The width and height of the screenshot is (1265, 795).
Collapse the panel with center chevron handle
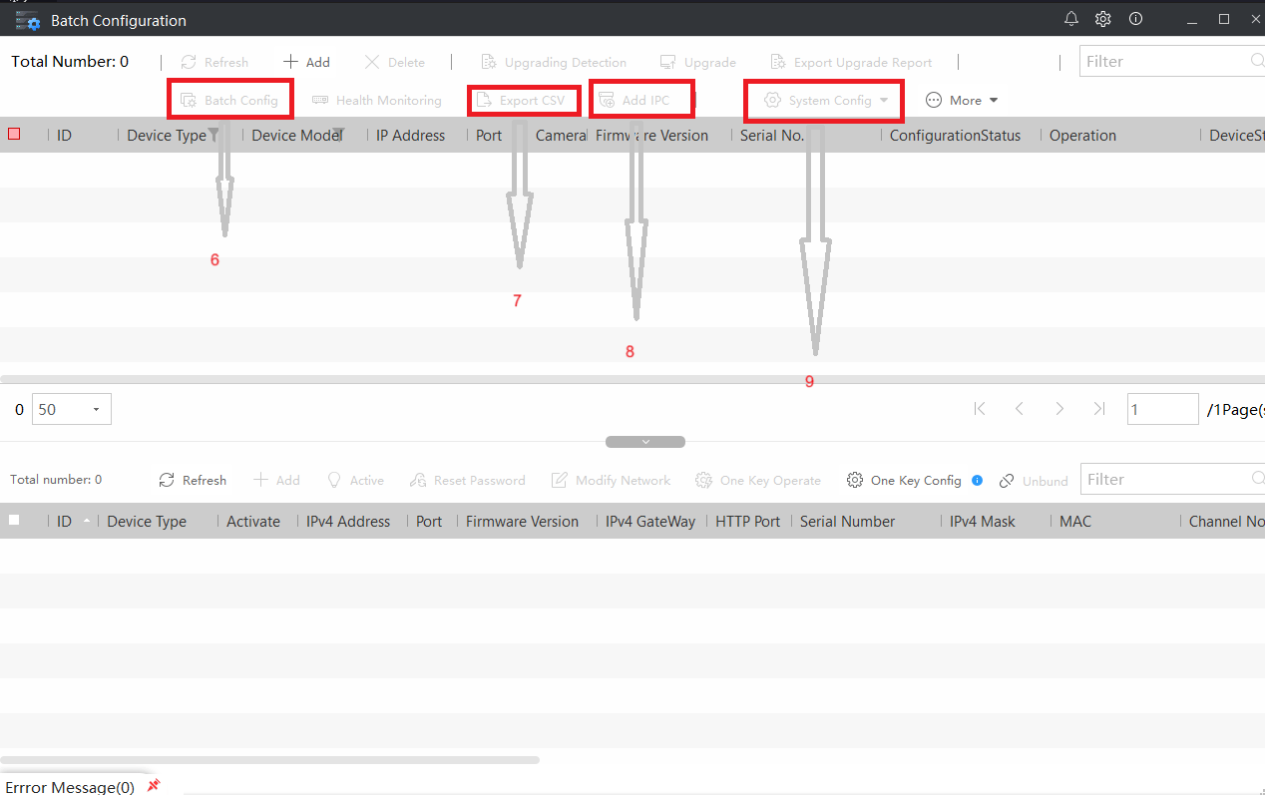[645, 441]
